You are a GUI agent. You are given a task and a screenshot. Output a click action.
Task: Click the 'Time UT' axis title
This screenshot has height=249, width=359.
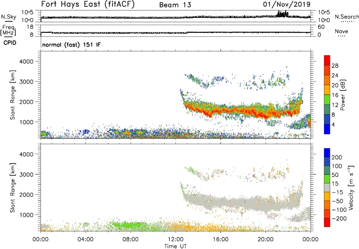(x=175, y=246)
